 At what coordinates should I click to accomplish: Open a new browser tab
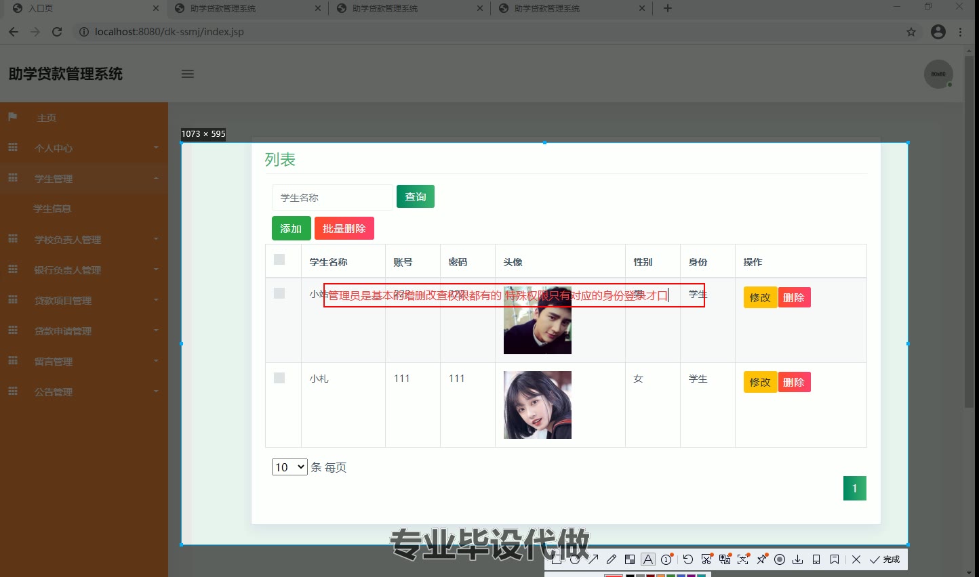668,8
